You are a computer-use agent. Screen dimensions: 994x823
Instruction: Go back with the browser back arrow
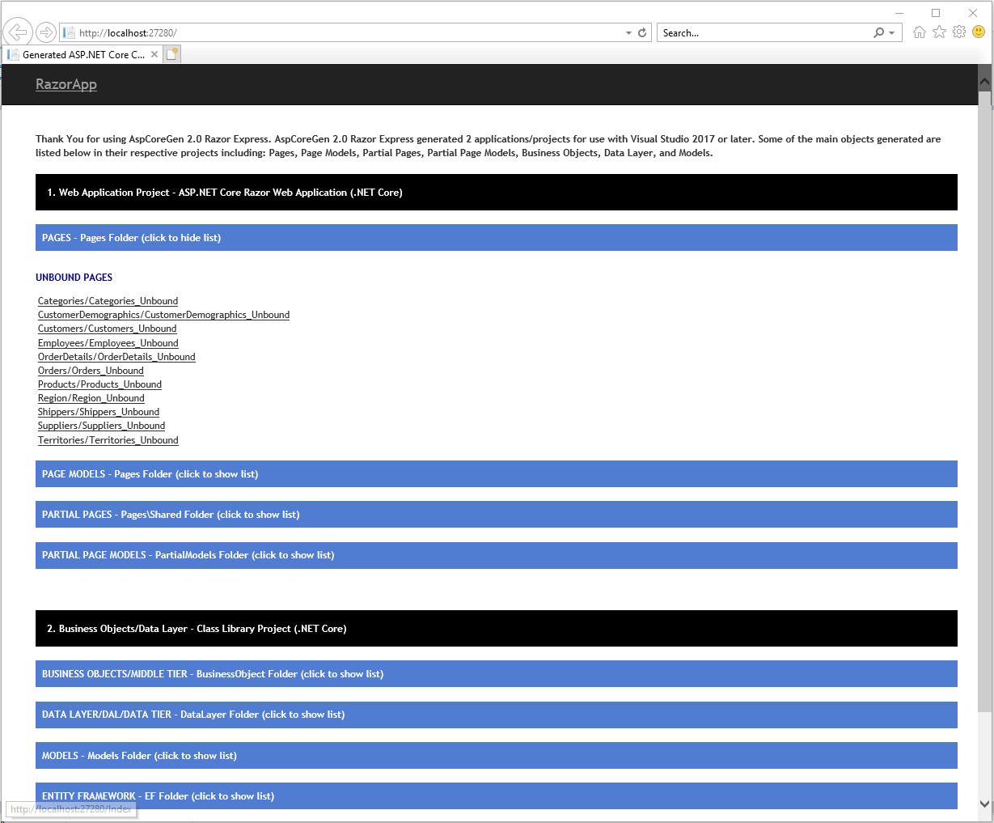pos(18,32)
